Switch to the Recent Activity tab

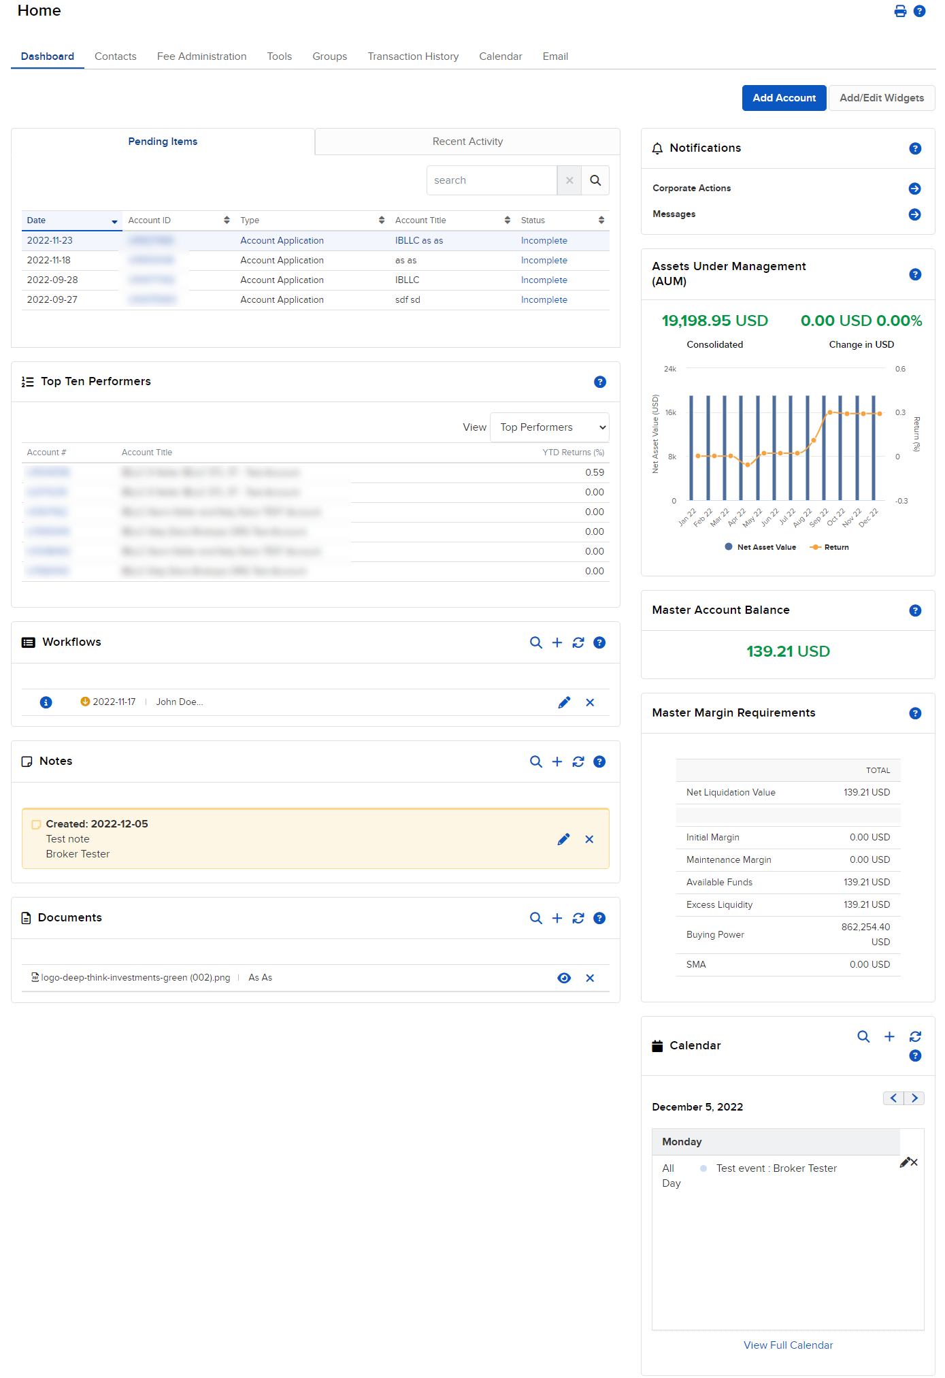[x=467, y=142]
